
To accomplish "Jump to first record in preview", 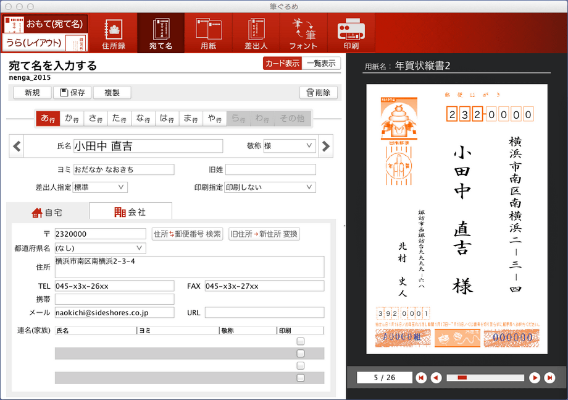I will click(421, 378).
